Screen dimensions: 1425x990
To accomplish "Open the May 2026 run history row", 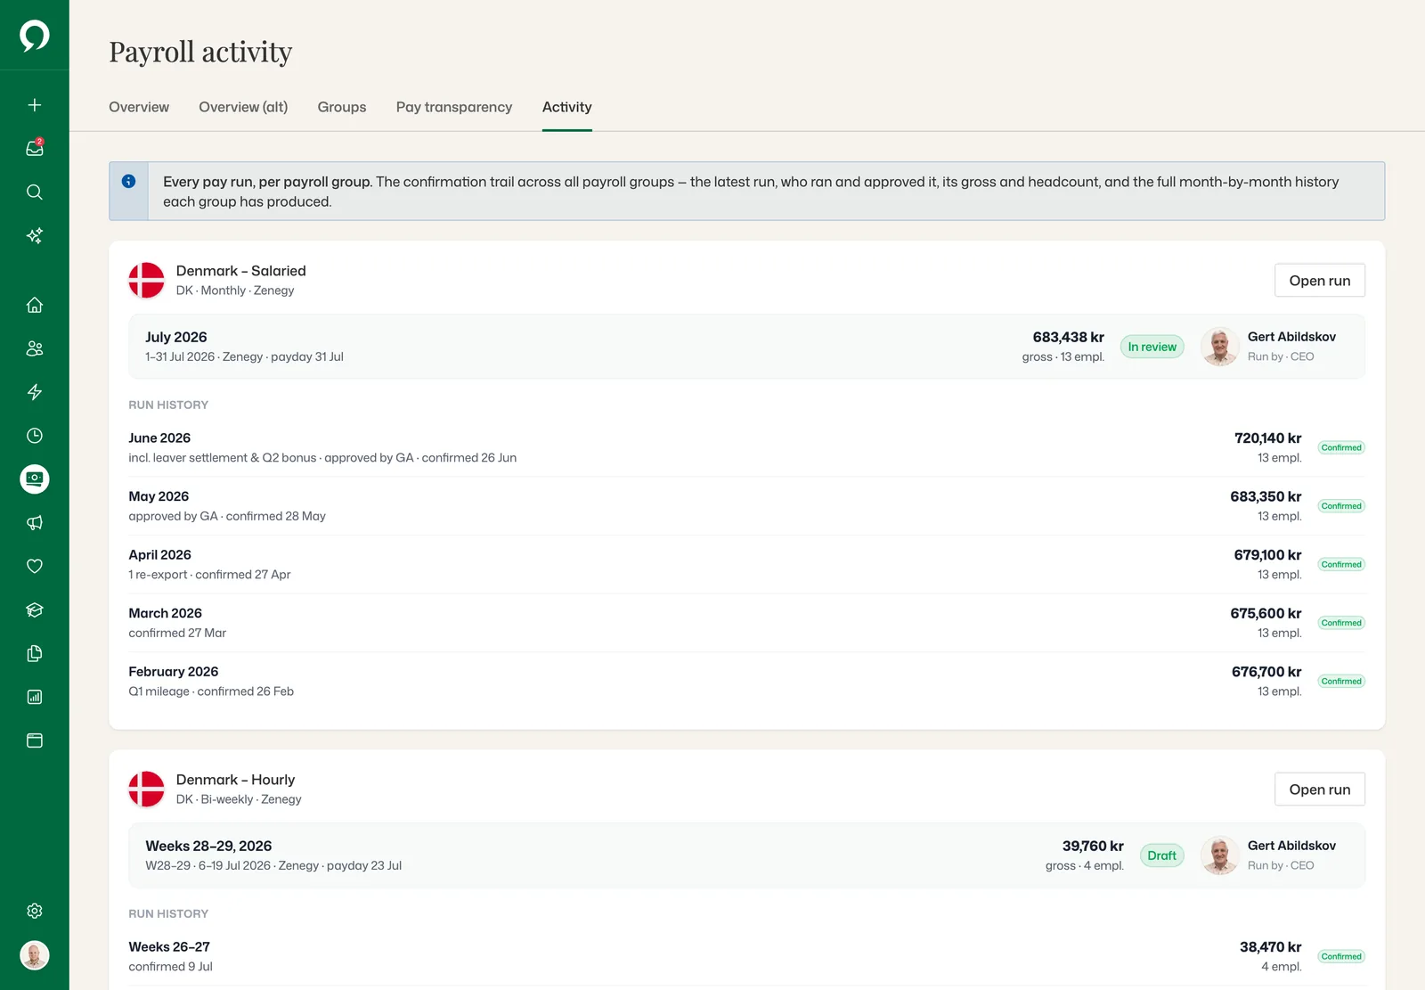I will click(x=746, y=506).
